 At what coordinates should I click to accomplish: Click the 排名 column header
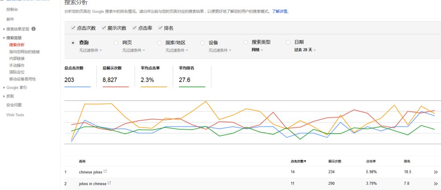pyautogui.click(x=407, y=161)
